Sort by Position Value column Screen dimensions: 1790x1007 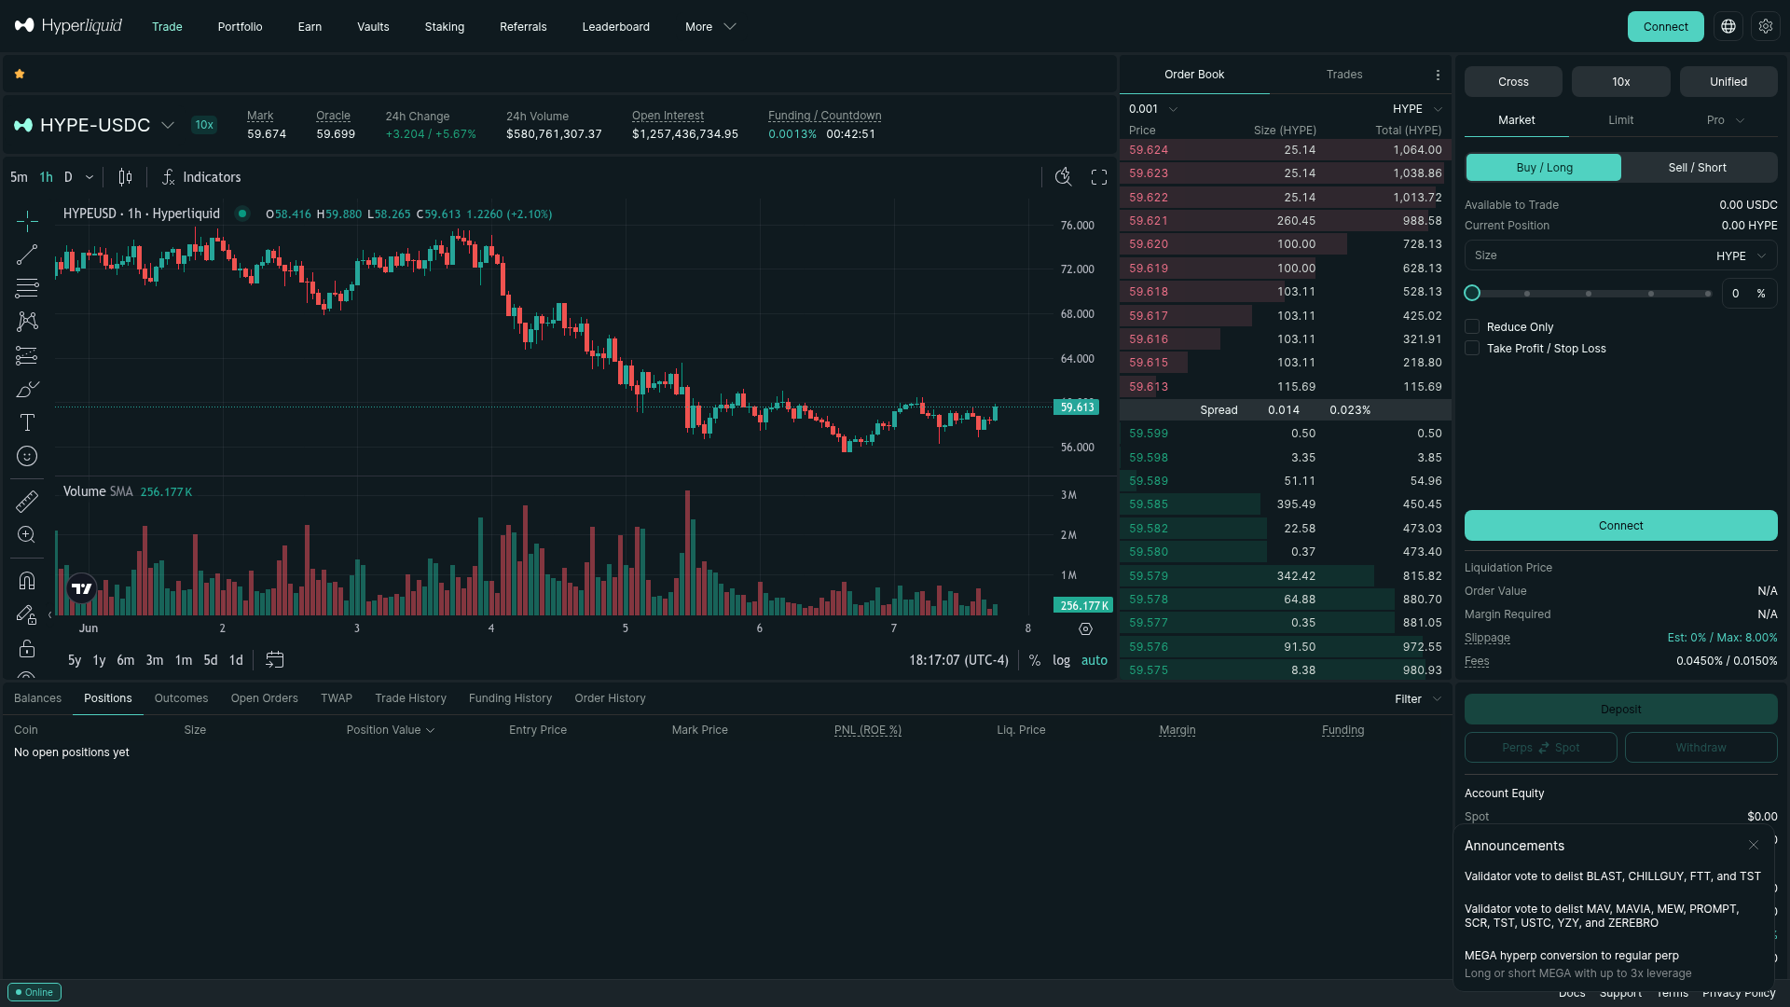pos(391,730)
